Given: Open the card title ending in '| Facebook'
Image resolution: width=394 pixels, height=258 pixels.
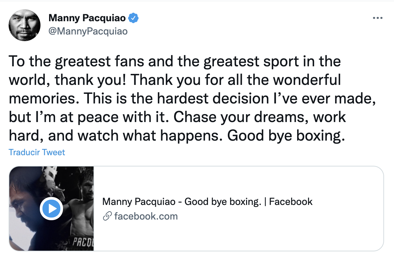Looking at the screenshot, I should [207, 201].
